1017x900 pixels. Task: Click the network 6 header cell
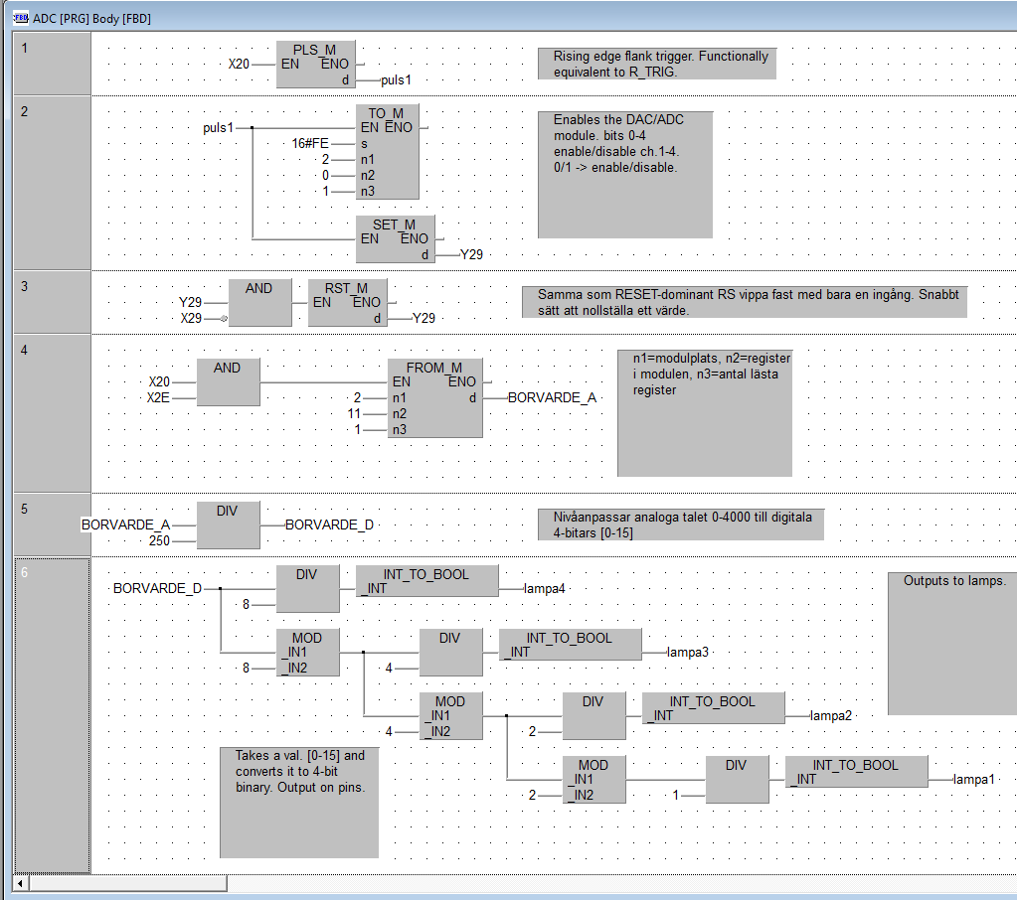coord(53,715)
